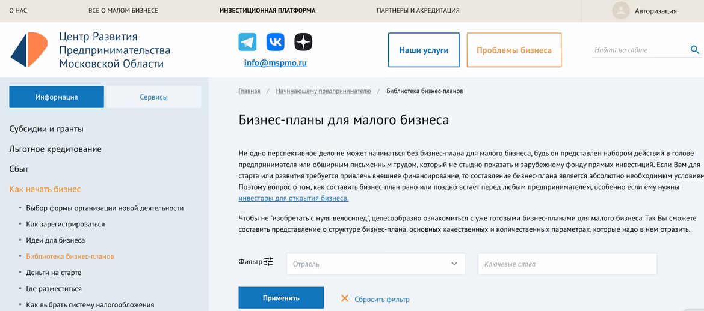Go to Главная breadcrumb link
704x311 pixels.
pos(249,91)
